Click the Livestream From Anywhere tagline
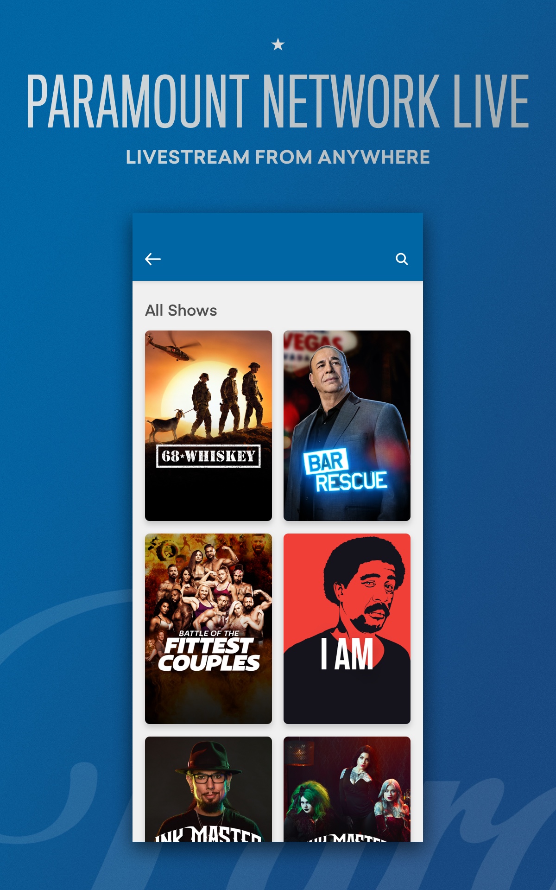 278,157
